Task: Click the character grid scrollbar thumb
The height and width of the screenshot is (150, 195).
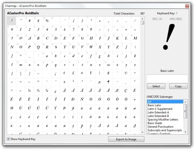Action: click(x=142, y=23)
